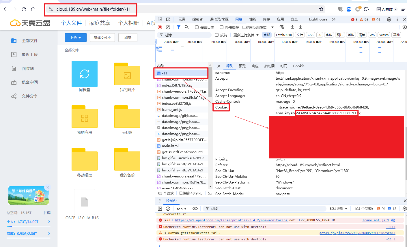Screen dimensions: 407x247
Task: Open the Recycle Bin (回收站) in sidebar
Action: click(28, 68)
